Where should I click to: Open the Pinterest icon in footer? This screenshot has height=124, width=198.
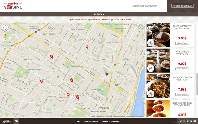coord(188,121)
